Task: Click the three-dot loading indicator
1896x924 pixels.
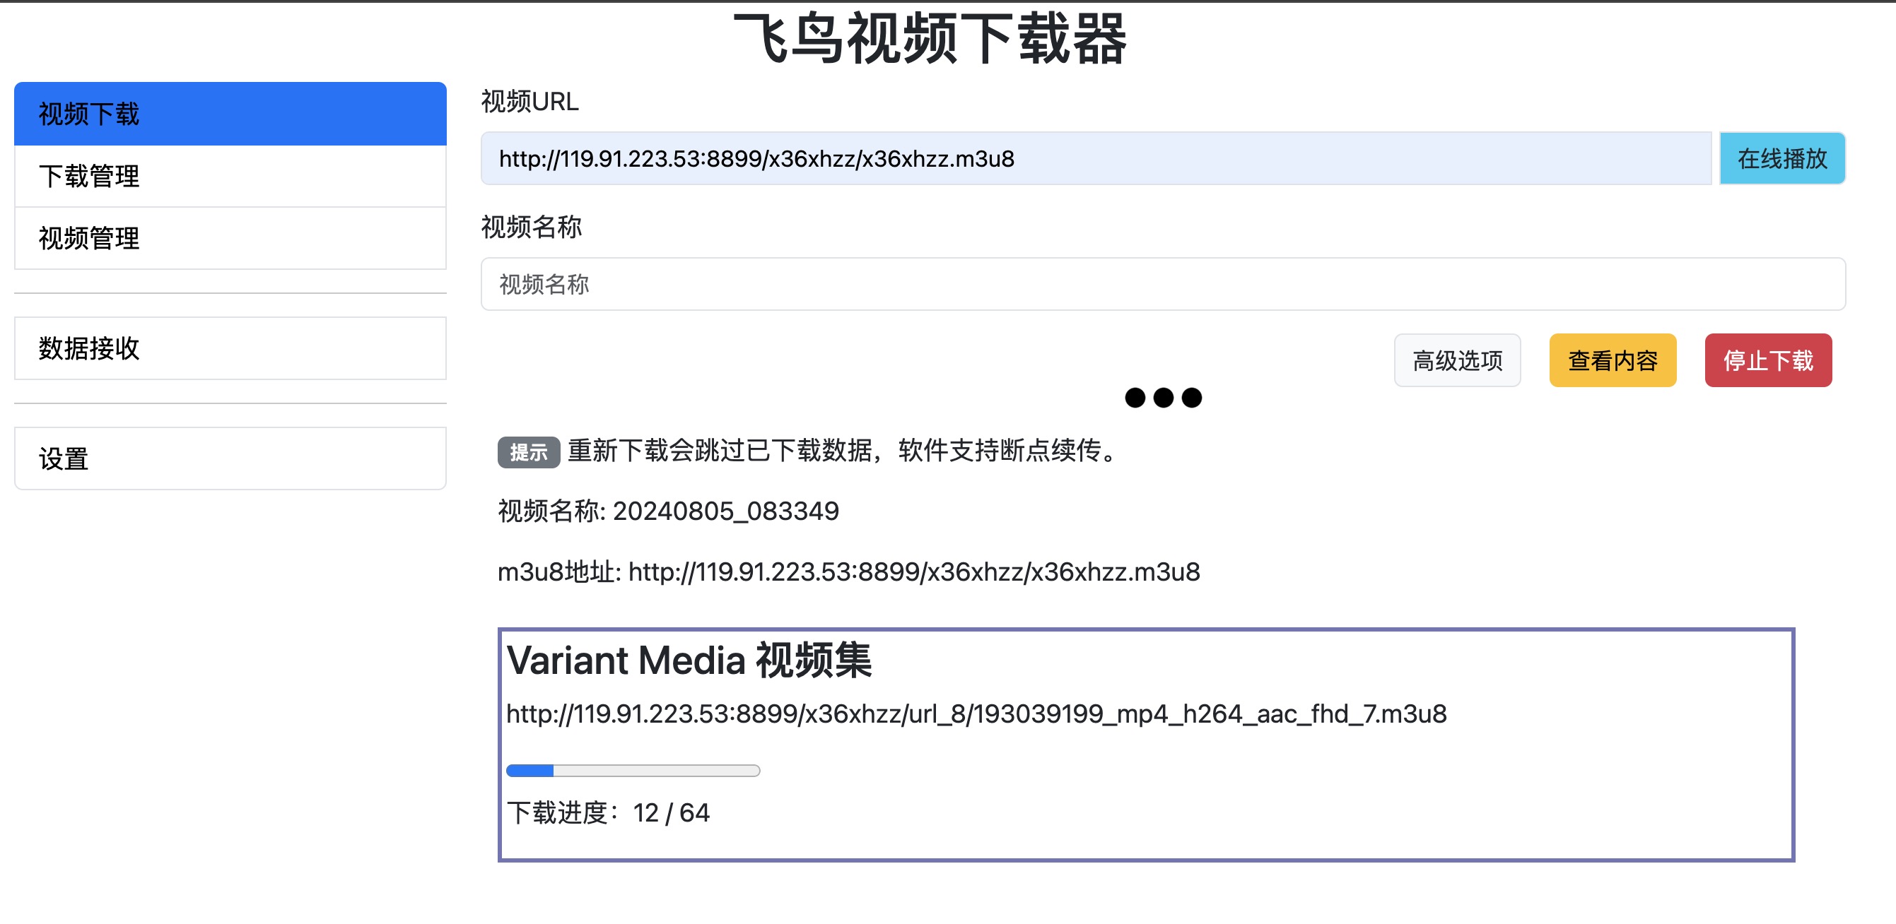Action: (1163, 398)
